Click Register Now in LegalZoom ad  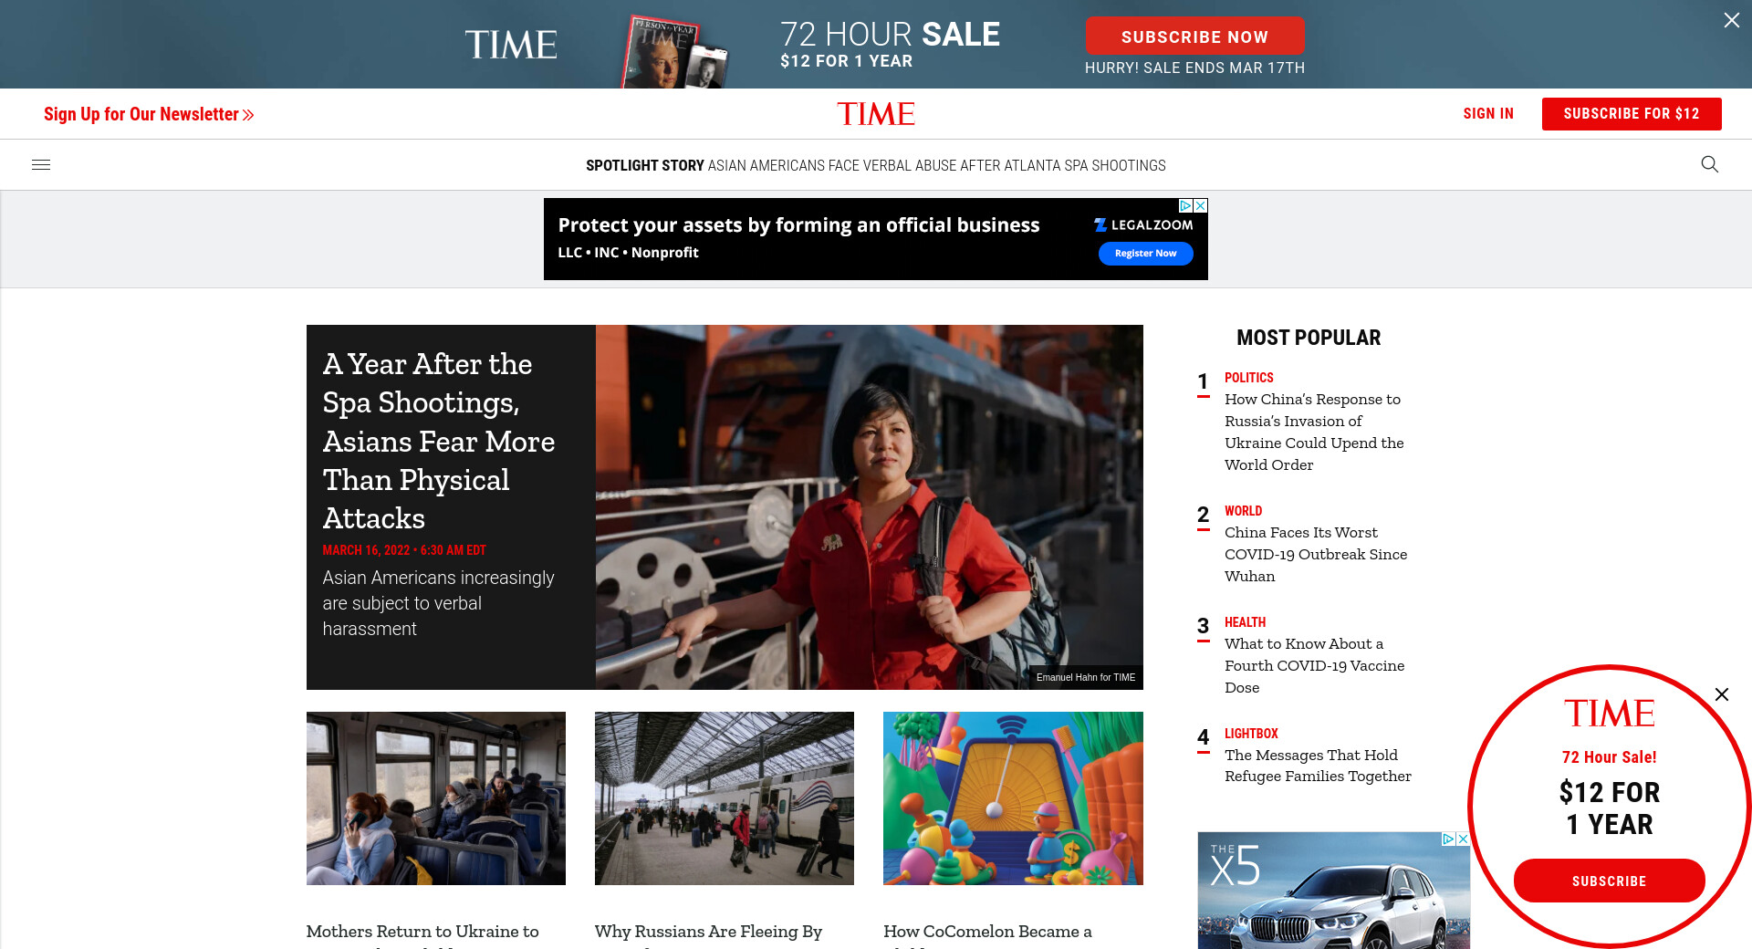[x=1145, y=254]
